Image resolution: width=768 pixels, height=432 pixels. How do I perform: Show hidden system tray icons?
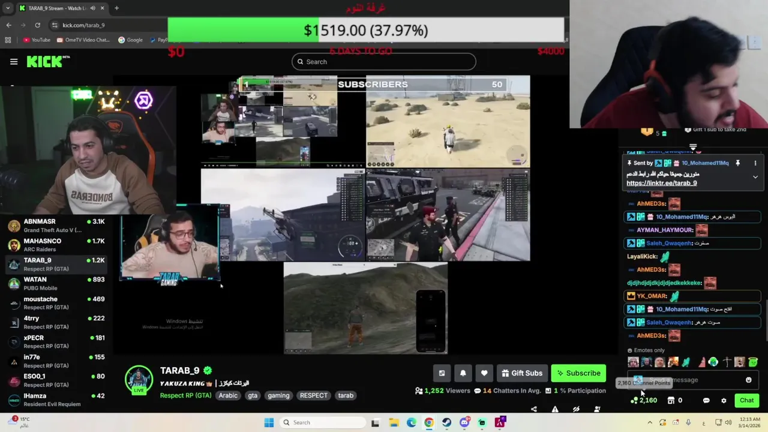point(649,422)
